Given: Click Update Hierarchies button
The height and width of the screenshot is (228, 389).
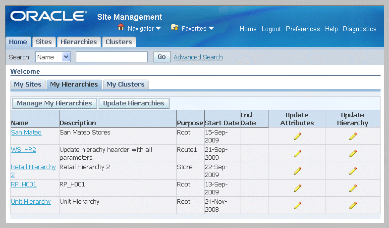Looking at the screenshot, I should (x=134, y=103).
